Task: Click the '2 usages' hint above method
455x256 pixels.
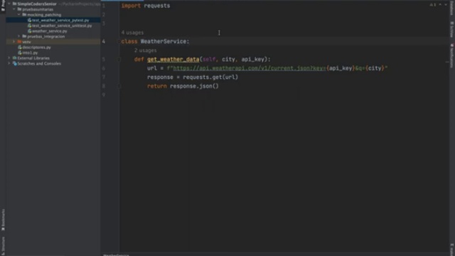Action: pos(145,50)
